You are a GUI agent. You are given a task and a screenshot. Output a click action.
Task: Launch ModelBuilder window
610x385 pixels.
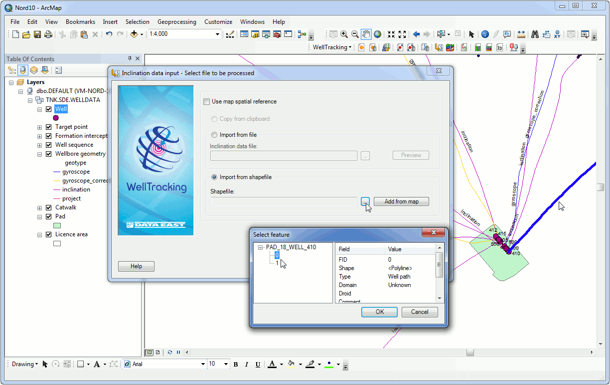302,34
